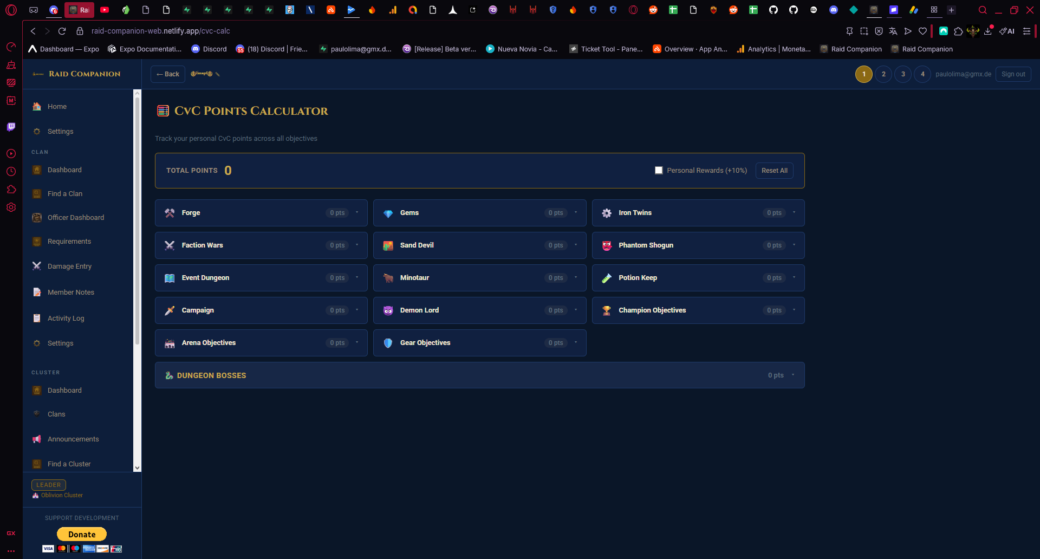Open the Dashboard — Expo bookmark
Viewport: 1040px width, 559px height.
click(64, 49)
